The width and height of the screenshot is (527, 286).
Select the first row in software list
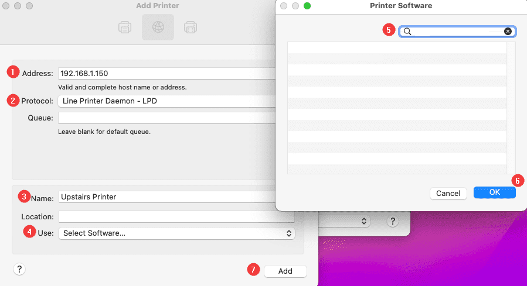click(397, 47)
